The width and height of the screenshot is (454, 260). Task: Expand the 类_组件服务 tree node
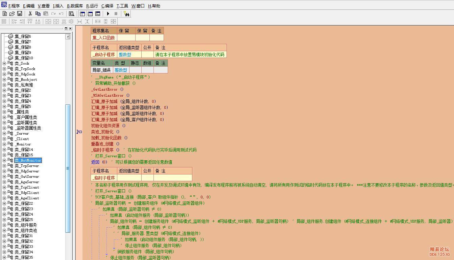pos(4,225)
